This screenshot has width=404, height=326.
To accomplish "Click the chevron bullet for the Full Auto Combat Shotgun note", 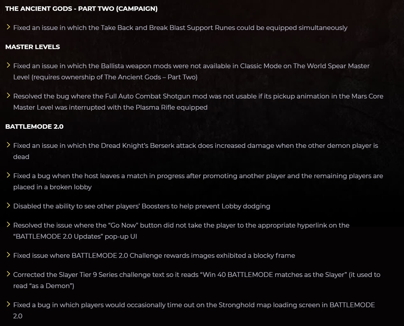I will (8, 96).
